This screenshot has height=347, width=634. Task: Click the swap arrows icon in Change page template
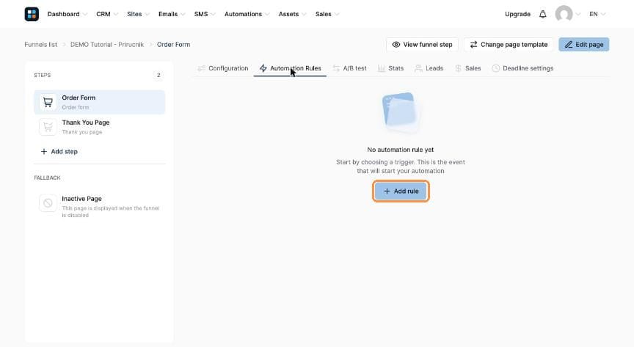pos(473,45)
